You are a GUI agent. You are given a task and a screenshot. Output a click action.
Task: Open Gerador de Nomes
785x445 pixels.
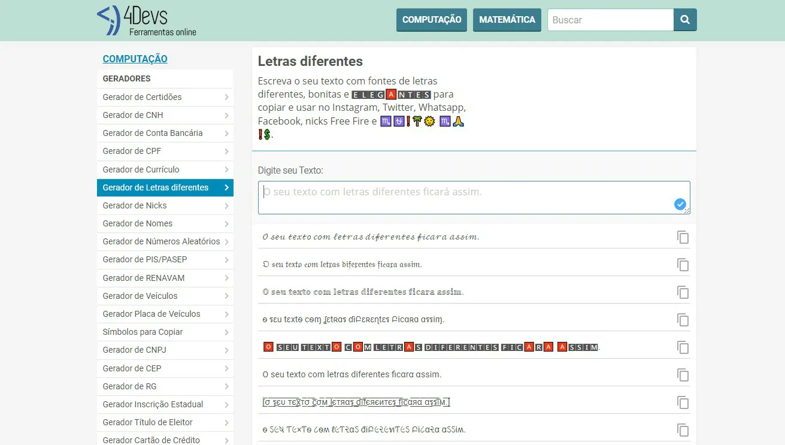pyautogui.click(x=165, y=223)
